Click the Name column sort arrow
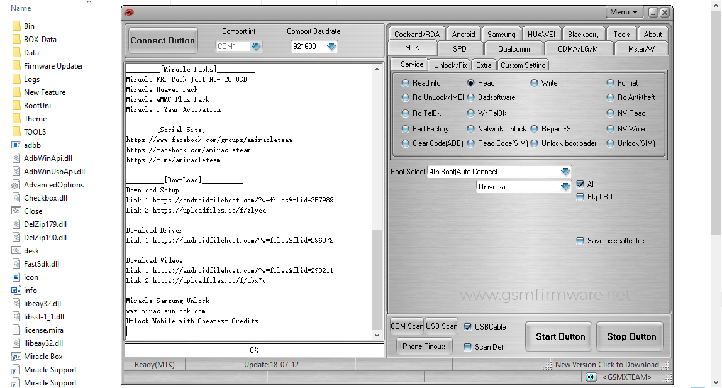Screen dimensions: 722x388 (89, 3)
